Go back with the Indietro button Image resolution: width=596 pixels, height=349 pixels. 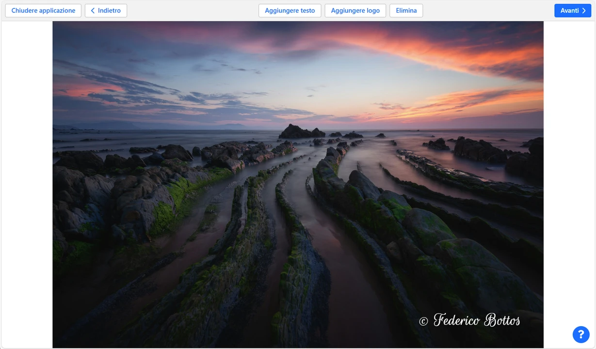pyautogui.click(x=106, y=11)
